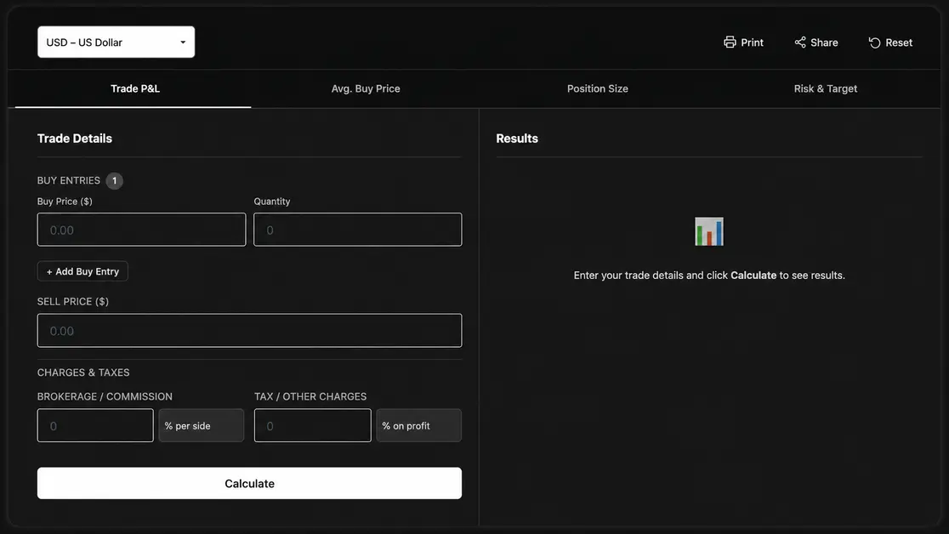
Task: Open the % on profit unit dropdown
Action: (x=419, y=425)
